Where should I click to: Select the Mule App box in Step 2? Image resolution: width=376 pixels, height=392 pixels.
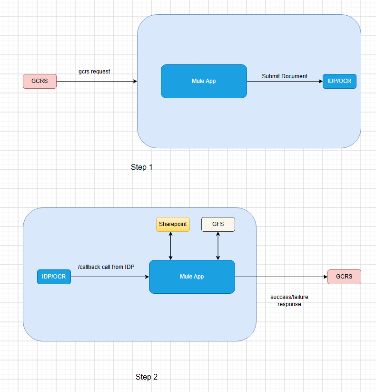pos(192,277)
